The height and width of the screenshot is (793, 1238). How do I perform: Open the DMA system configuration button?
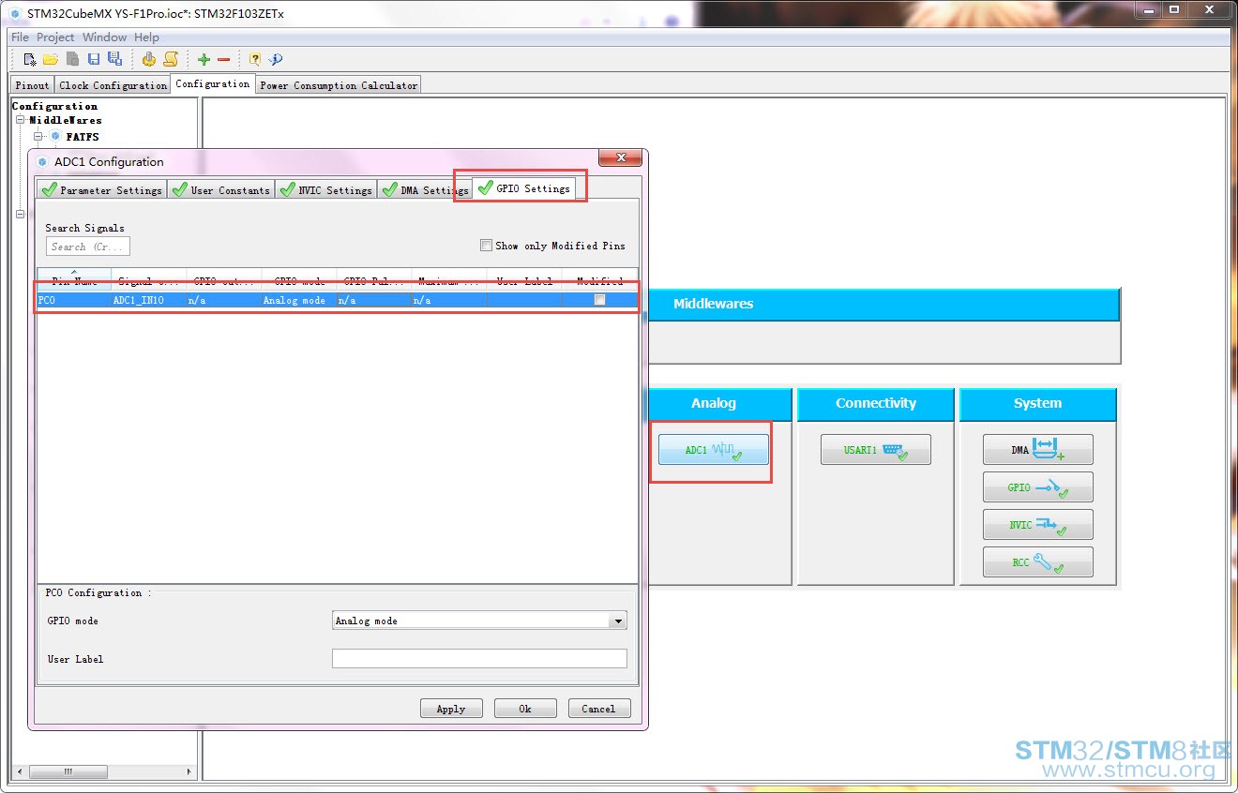pyautogui.click(x=1038, y=450)
